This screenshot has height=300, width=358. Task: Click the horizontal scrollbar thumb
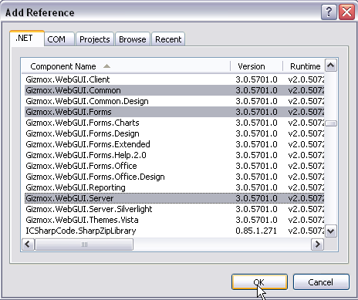click(84, 244)
